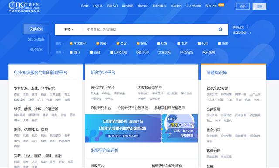Screen dimensions: 279x168
Task: Uncheck the 学术期刊 checkbox
Action: pyautogui.click(x=71, y=44)
